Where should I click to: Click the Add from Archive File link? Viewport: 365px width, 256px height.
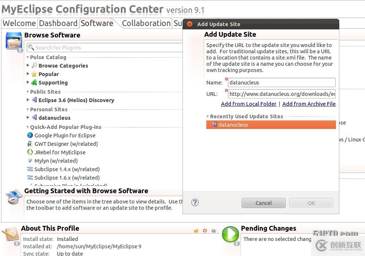tap(309, 104)
